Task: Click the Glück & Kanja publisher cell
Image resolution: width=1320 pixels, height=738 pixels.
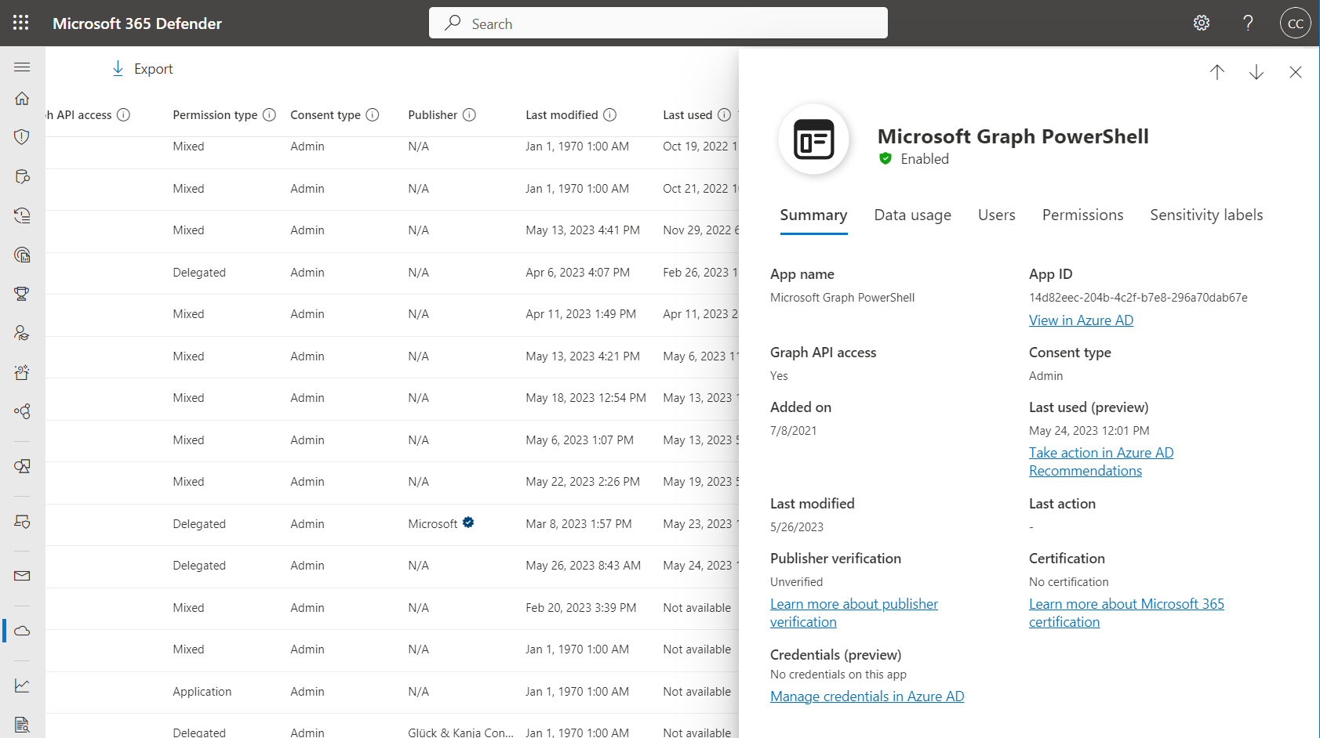Action: click(460, 733)
